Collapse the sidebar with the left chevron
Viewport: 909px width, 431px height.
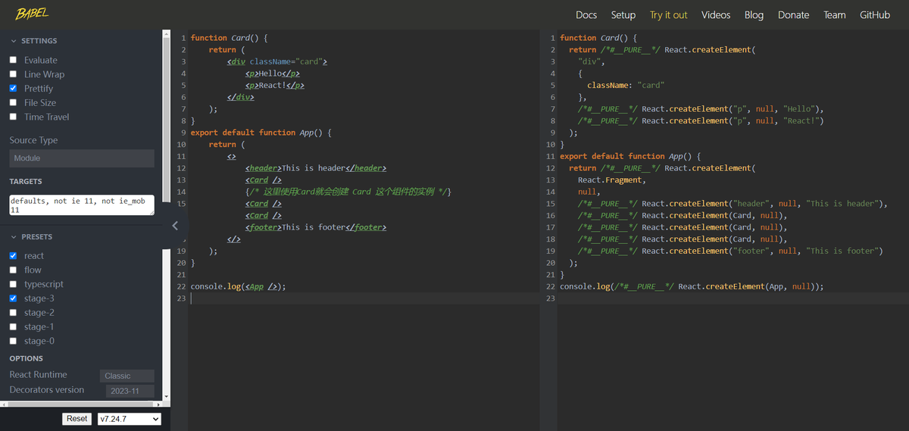(x=175, y=225)
